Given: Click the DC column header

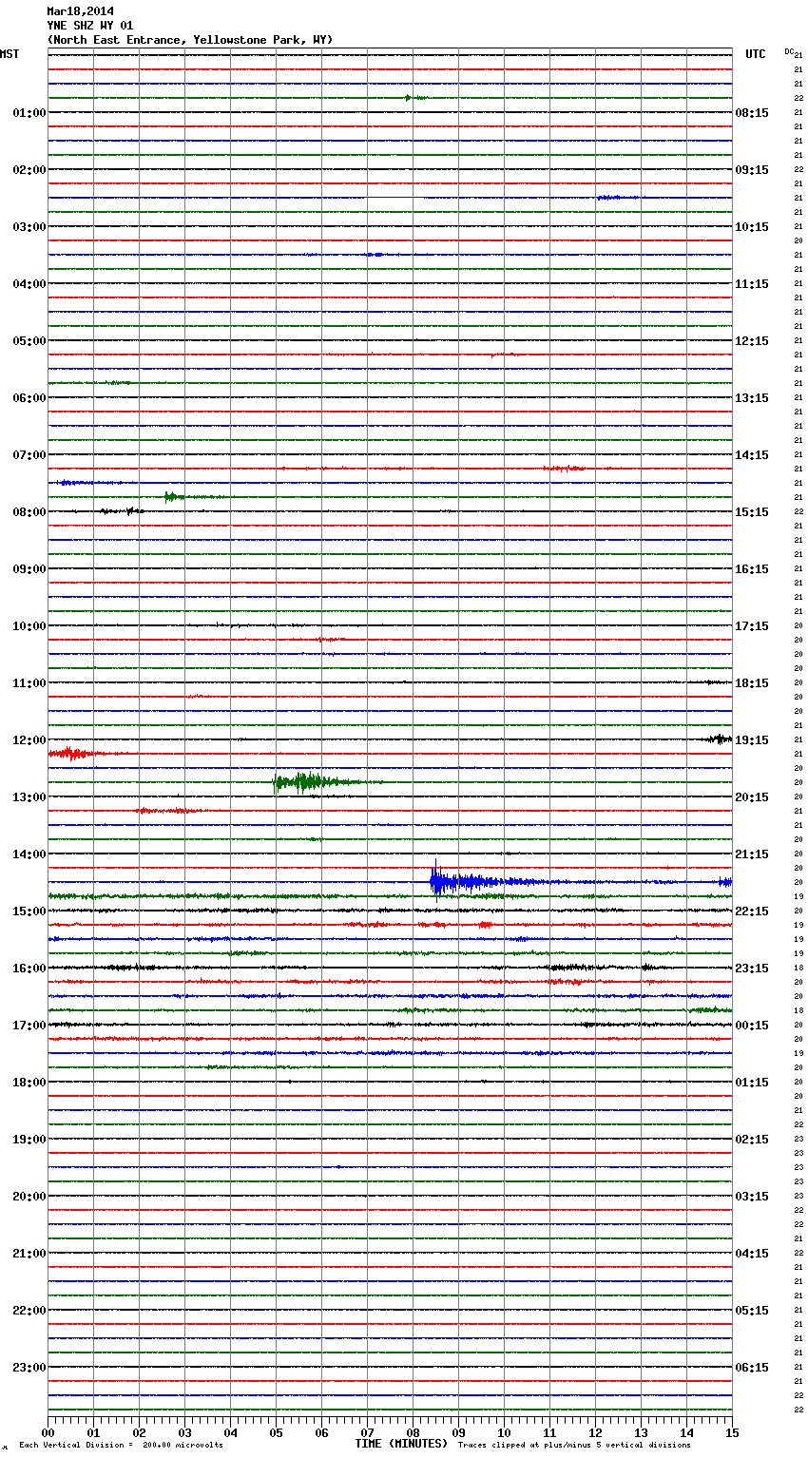Looking at the screenshot, I should 789,51.
